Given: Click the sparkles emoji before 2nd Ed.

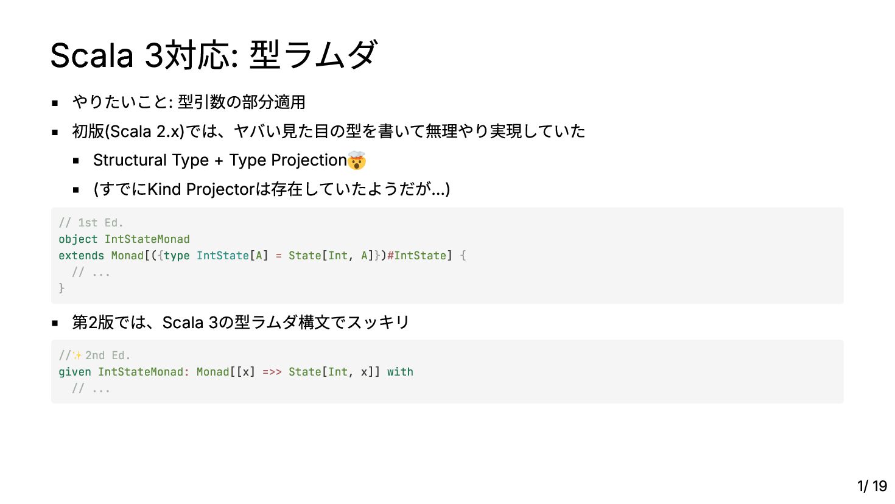Looking at the screenshot, I should (77, 355).
